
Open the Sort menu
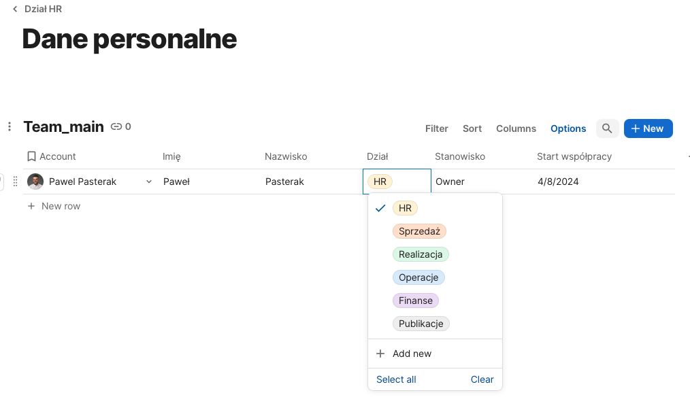472,128
